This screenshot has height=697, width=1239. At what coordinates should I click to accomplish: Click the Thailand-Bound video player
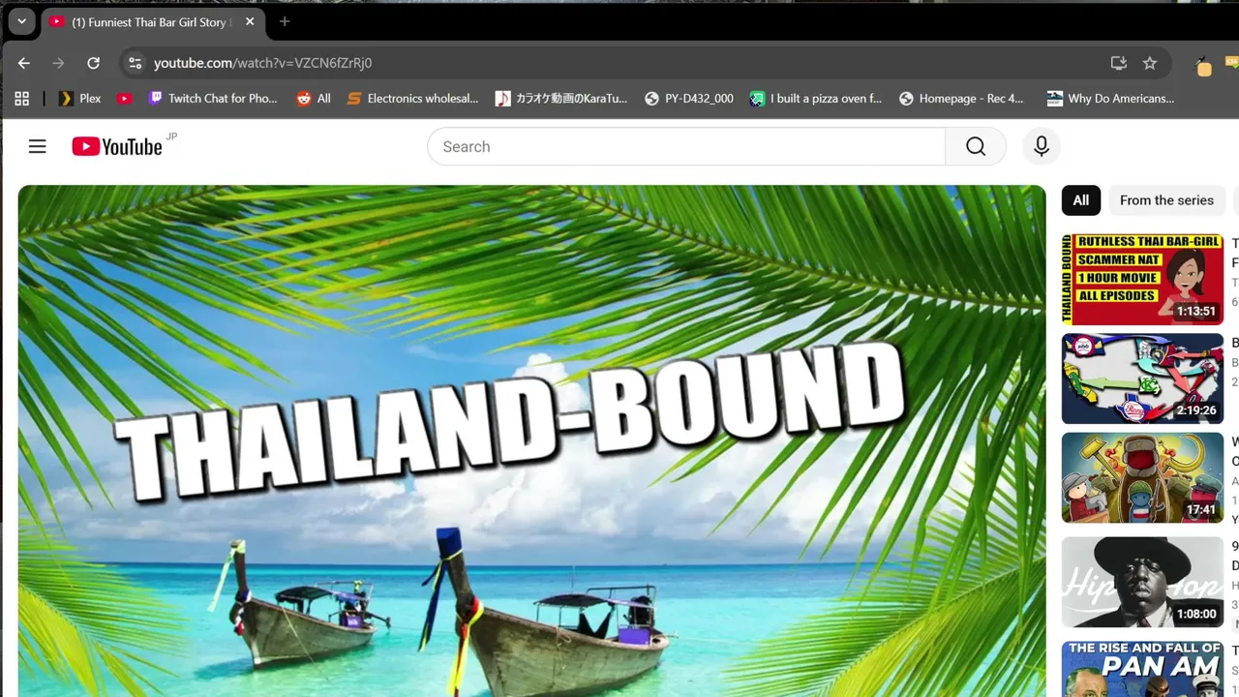(x=531, y=440)
